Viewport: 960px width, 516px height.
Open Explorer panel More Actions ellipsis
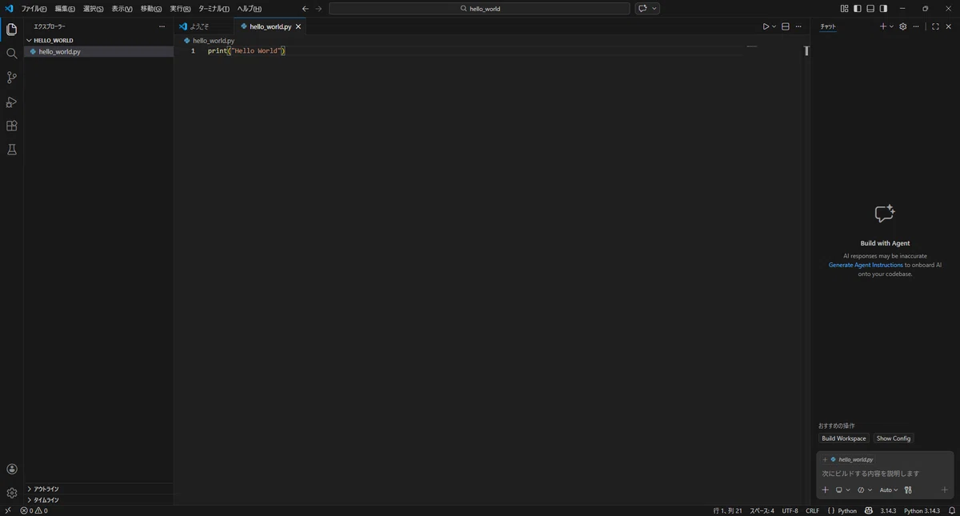pyautogui.click(x=162, y=26)
